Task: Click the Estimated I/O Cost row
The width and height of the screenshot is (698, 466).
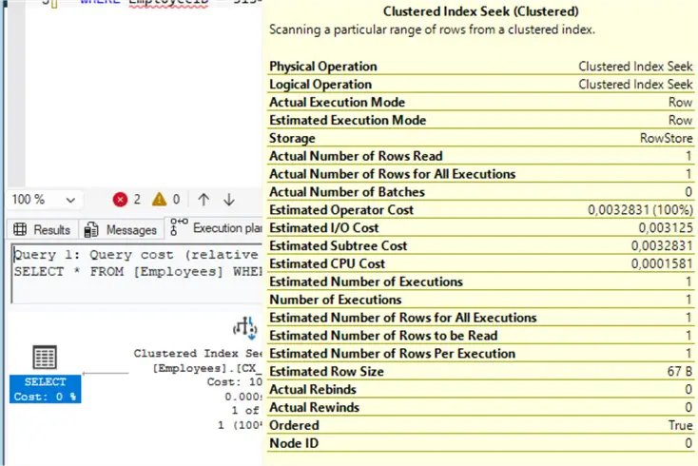Action: [481, 228]
